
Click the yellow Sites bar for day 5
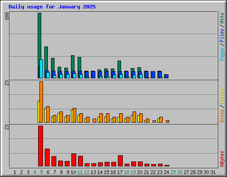coord(39,112)
